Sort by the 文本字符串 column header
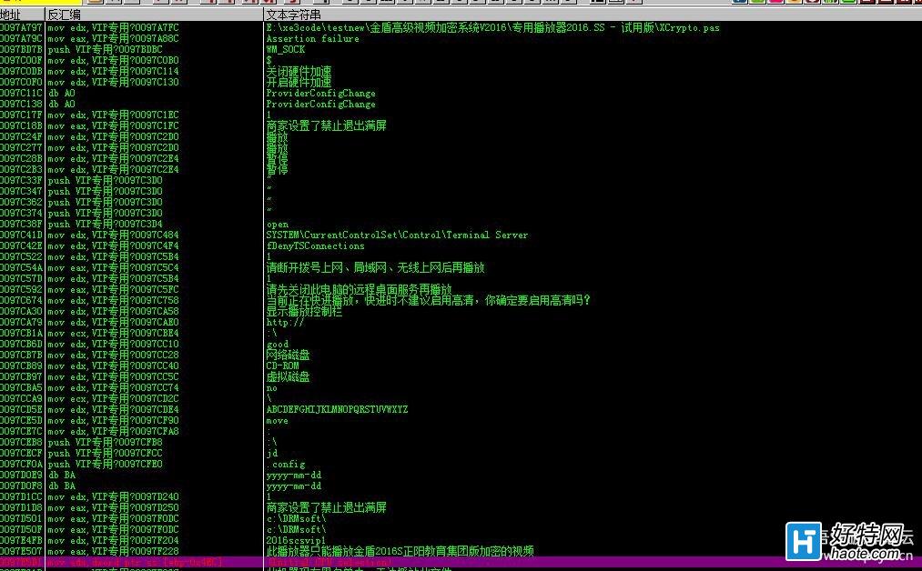This screenshot has height=571, width=922. pyautogui.click(x=593, y=15)
